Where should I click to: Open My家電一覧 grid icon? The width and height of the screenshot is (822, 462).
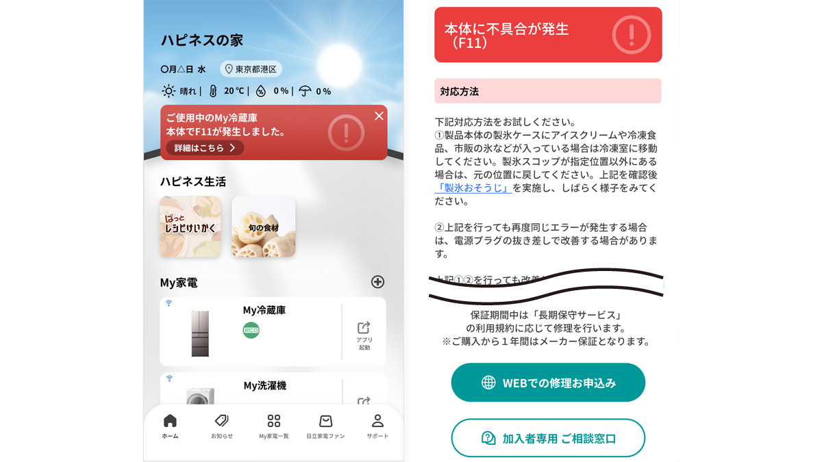point(274,426)
